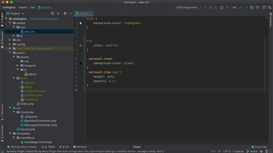Expand the config folder
The height and width of the screenshot is (153, 273).
10,44
